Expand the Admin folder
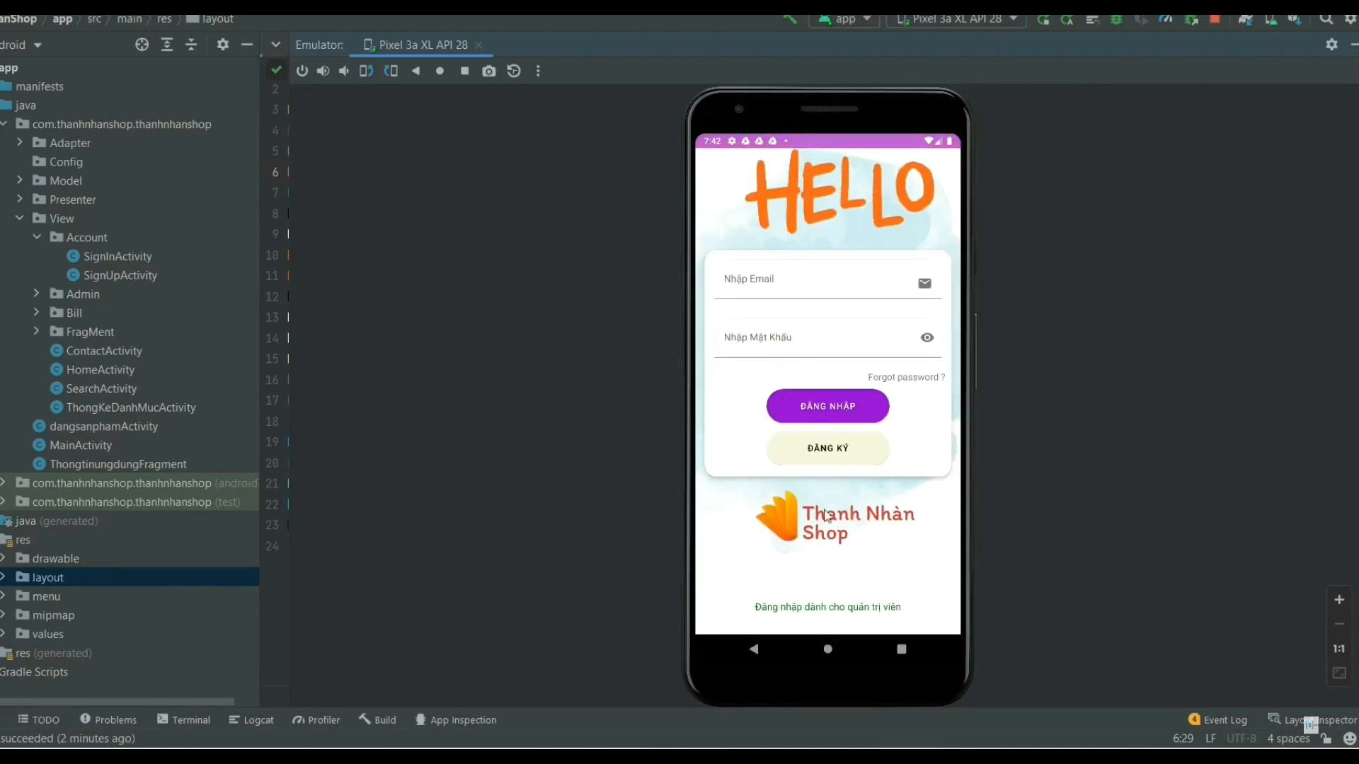This screenshot has height=764, width=1359. [x=37, y=294]
